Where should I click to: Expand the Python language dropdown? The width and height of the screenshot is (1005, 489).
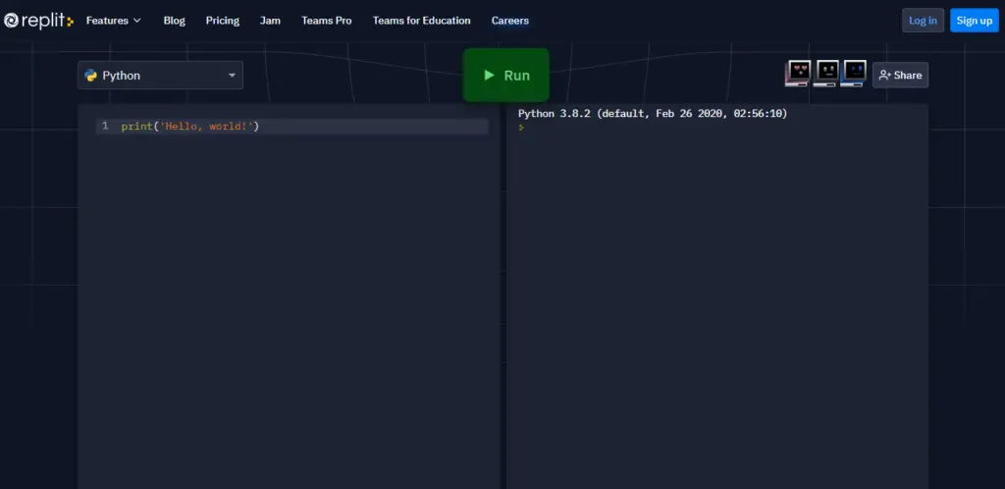(x=160, y=75)
